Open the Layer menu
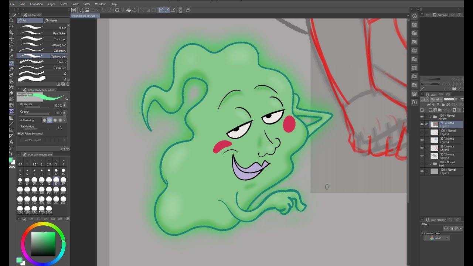This screenshot has width=473, height=266. point(51,4)
